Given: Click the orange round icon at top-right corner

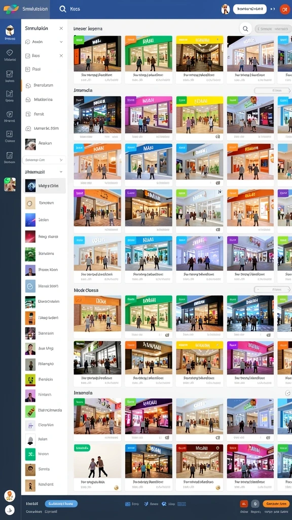Looking at the screenshot, I should tap(284, 9).
